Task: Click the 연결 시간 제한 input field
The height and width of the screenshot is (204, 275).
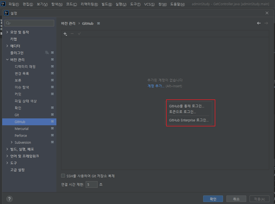Action: pyautogui.click(x=91, y=184)
